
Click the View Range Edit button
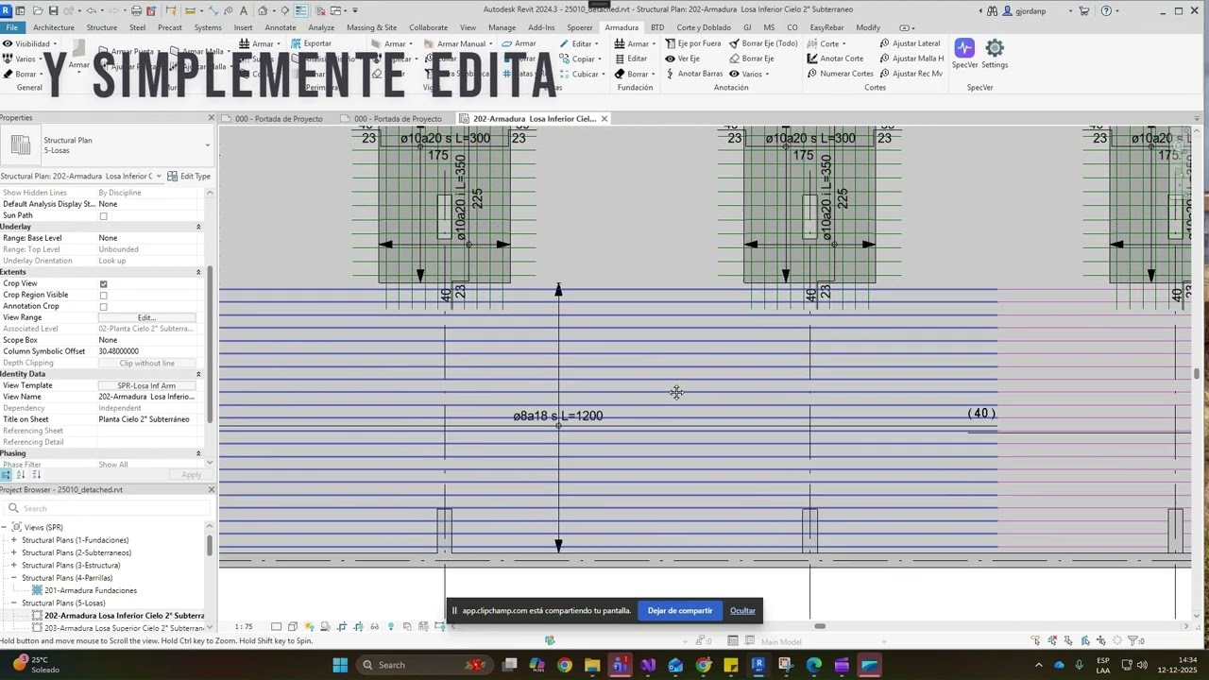pos(146,318)
